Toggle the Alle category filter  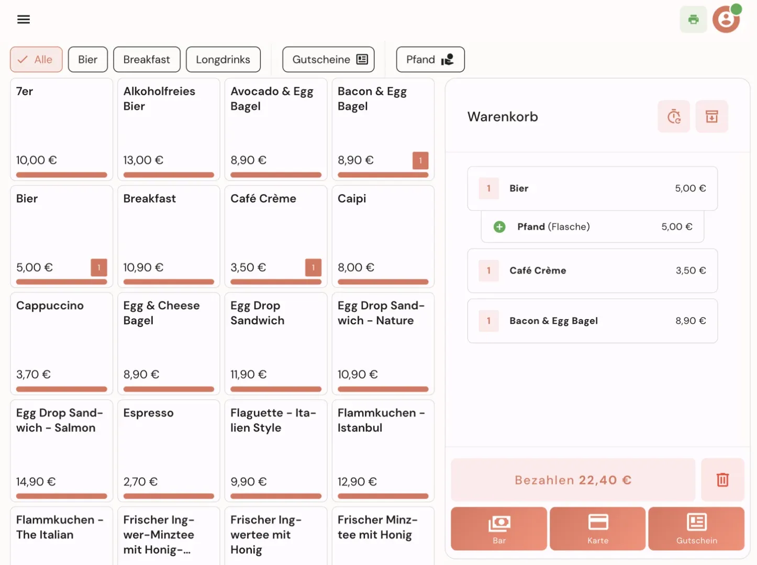pos(36,60)
